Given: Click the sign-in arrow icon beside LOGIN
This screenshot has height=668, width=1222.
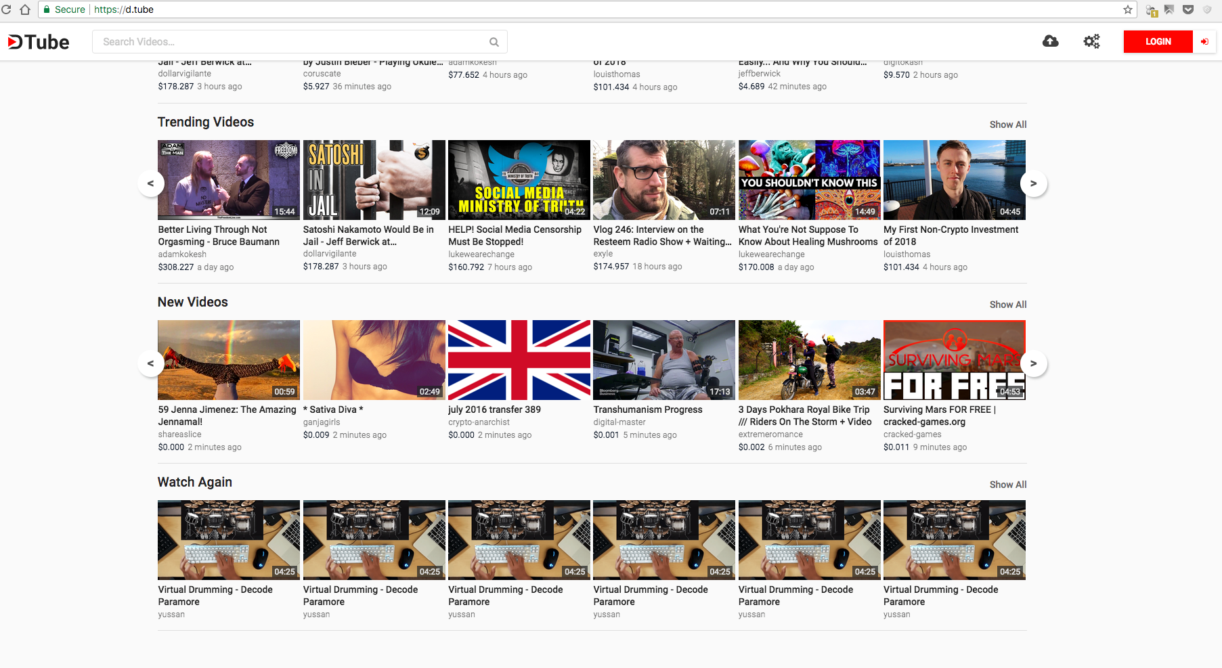Looking at the screenshot, I should pyautogui.click(x=1204, y=41).
